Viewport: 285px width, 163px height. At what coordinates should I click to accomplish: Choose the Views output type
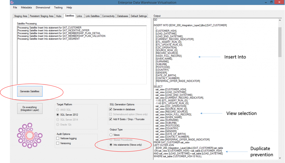coord(111,135)
